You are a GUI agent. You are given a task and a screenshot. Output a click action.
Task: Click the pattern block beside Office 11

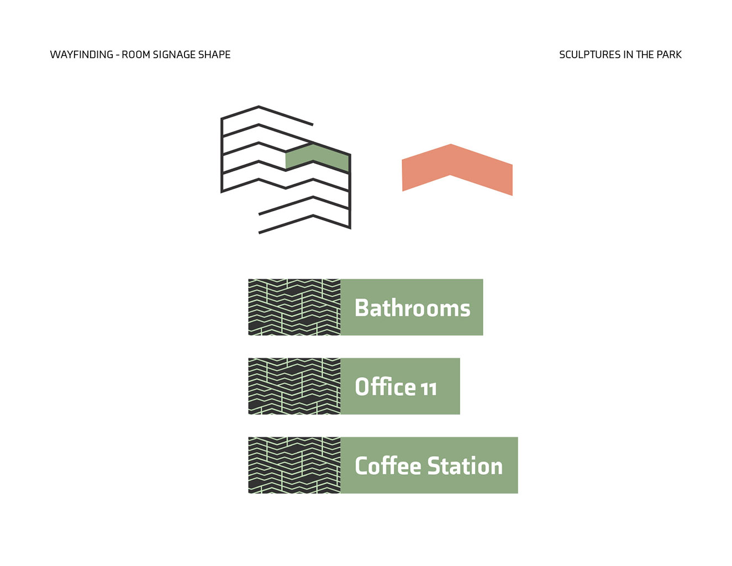click(294, 386)
